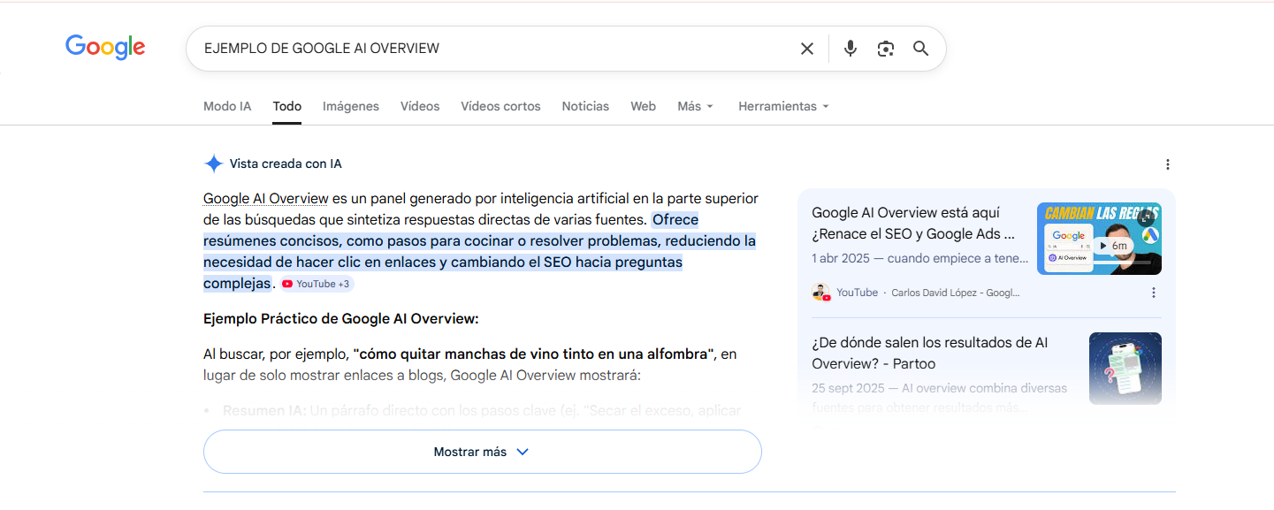Open Google Lens image search icon
1274x510 pixels.
[886, 49]
